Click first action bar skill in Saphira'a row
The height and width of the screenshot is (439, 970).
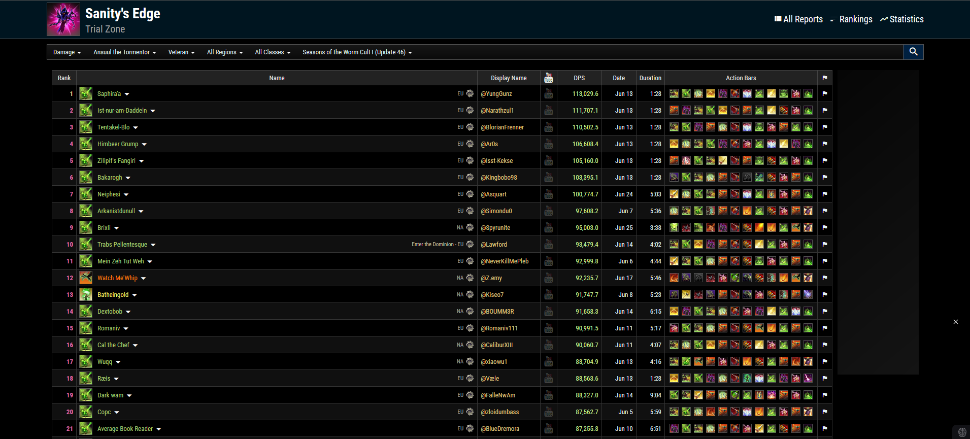coord(674,93)
